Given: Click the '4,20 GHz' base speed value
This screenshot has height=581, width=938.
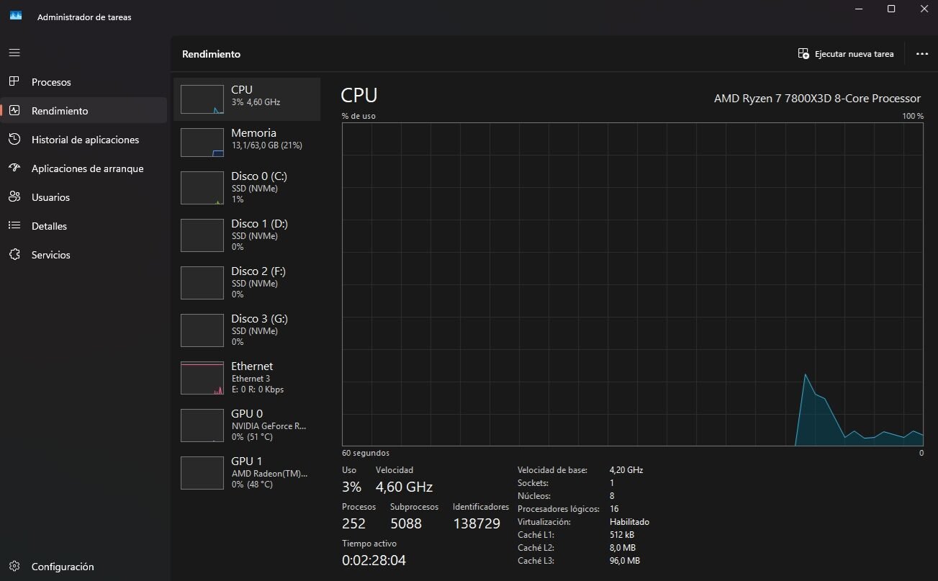Looking at the screenshot, I should tap(626, 470).
